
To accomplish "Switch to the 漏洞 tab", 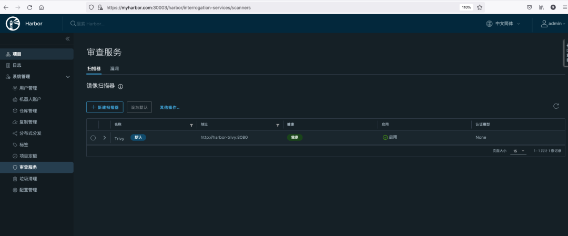I will click(115, 68).
